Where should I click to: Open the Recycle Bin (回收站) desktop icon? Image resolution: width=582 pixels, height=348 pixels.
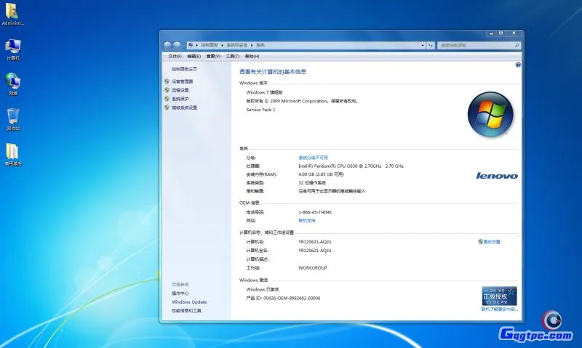point(13,119)
